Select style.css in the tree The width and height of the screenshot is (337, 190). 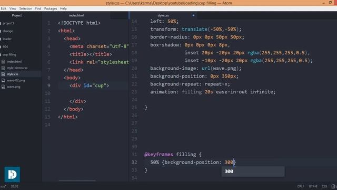coord(13,74)
